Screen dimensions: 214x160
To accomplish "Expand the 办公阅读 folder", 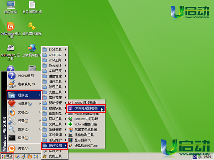I will pyautogui.click(x=55, y=65).
